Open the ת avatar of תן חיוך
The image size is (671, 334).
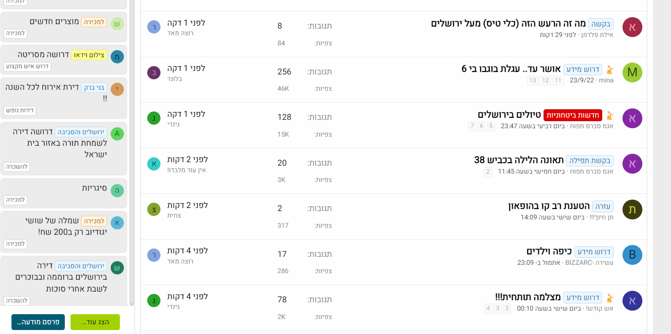coord(632,209)
